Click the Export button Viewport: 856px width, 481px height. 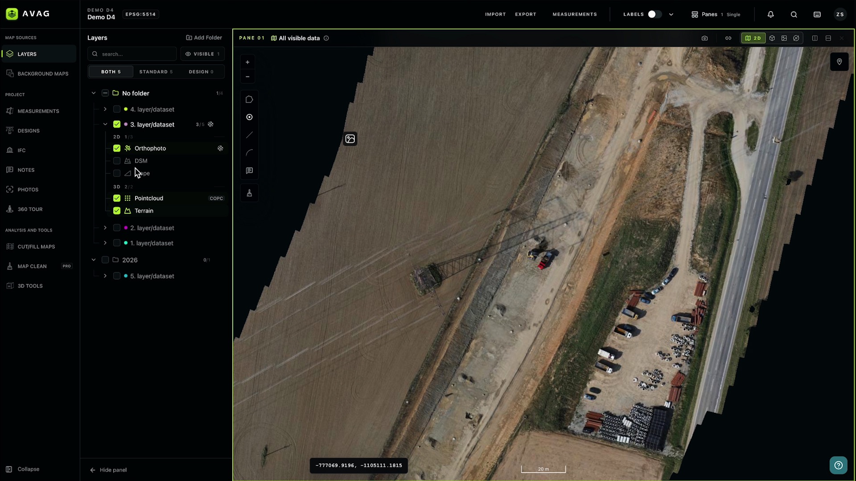(526, 14)
